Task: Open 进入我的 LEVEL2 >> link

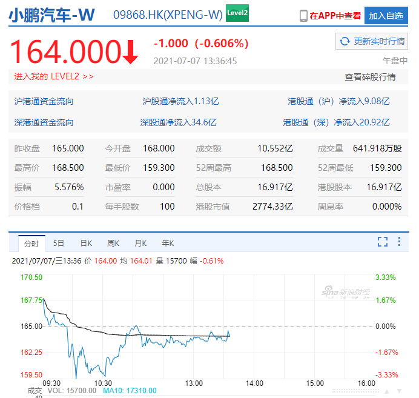Action: click(x=54, y=76)
